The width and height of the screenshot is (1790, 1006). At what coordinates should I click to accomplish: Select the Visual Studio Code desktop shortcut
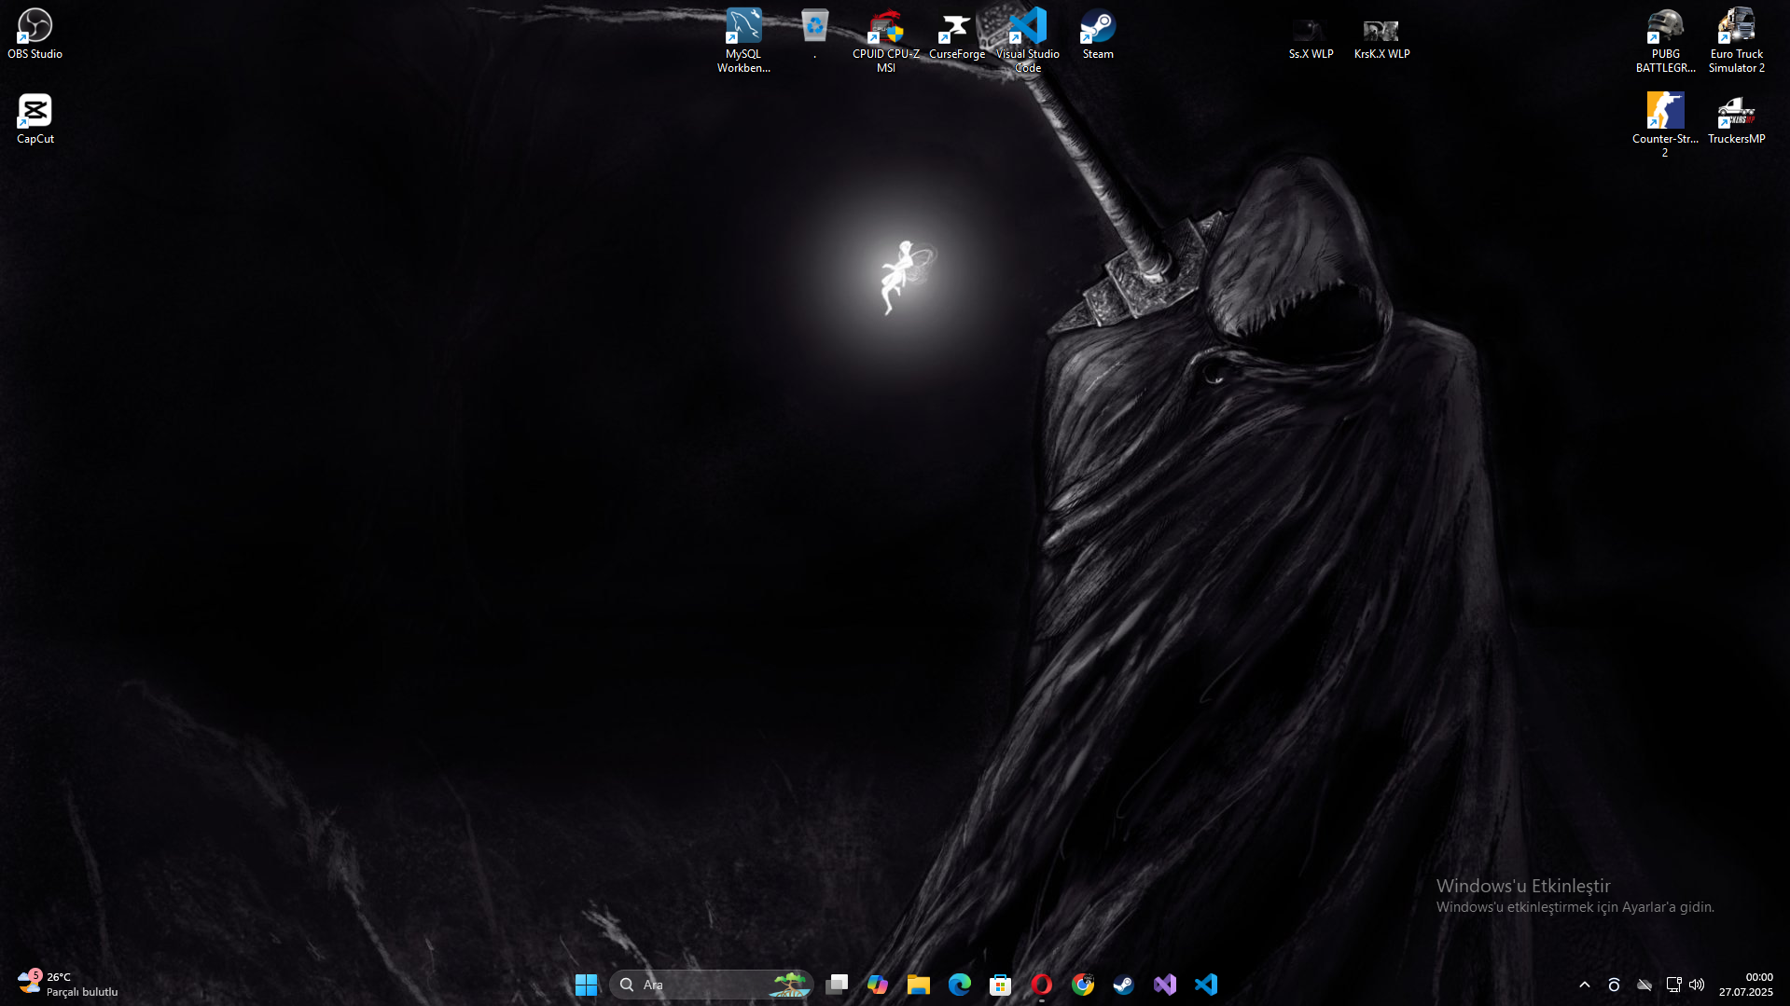click(1027, 41)
